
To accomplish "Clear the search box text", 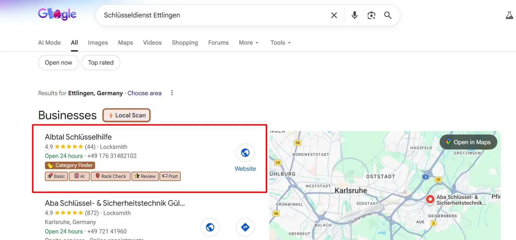I will (334, 15).
